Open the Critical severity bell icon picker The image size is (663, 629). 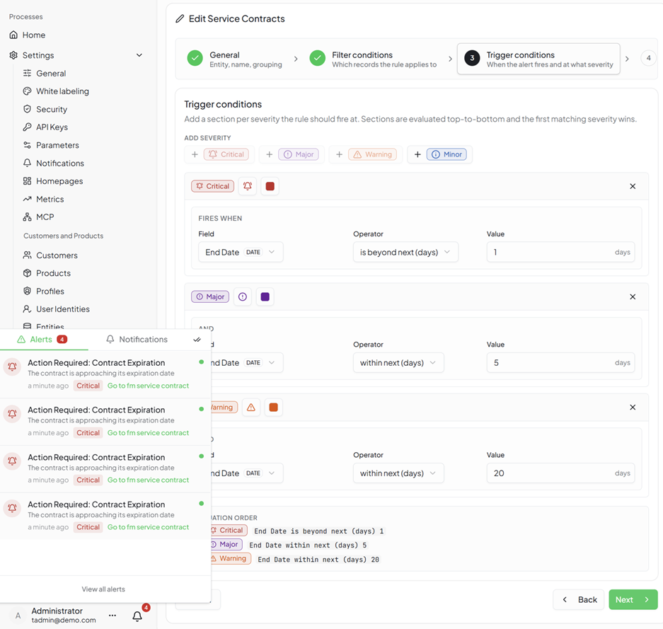(x=248, y=186)
